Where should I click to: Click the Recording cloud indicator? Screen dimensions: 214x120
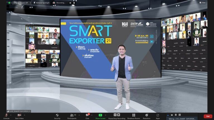pos(54,3)
